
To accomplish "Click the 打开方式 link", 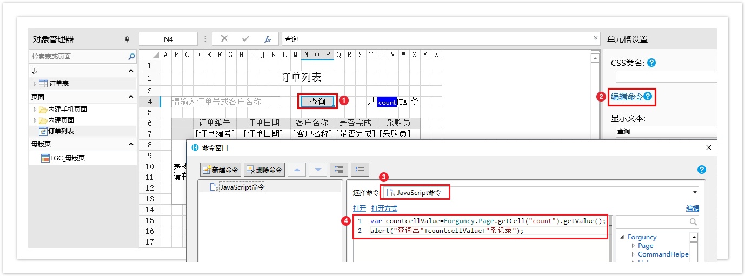I will [384, 208].
